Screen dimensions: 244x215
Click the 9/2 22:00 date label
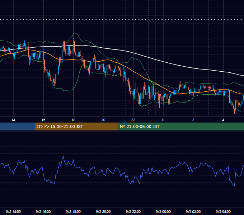click(133, 211)
